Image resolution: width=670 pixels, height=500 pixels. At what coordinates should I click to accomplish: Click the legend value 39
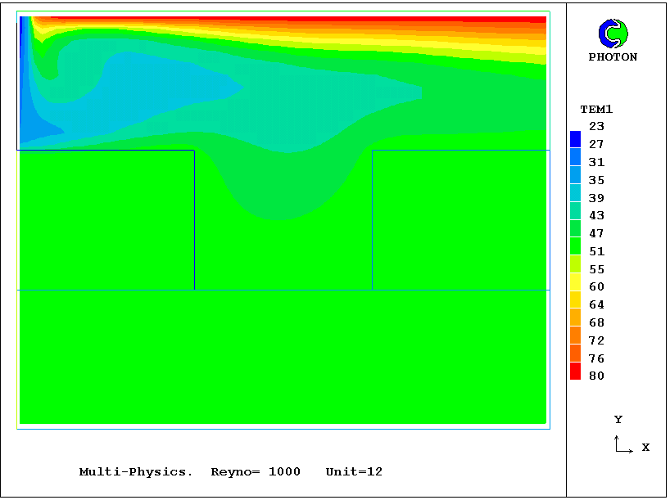point(596,198)
